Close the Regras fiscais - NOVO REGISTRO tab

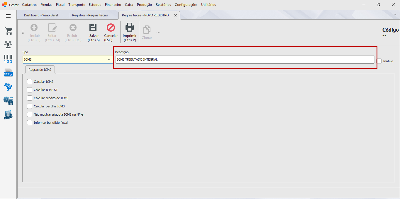(176, 15)
